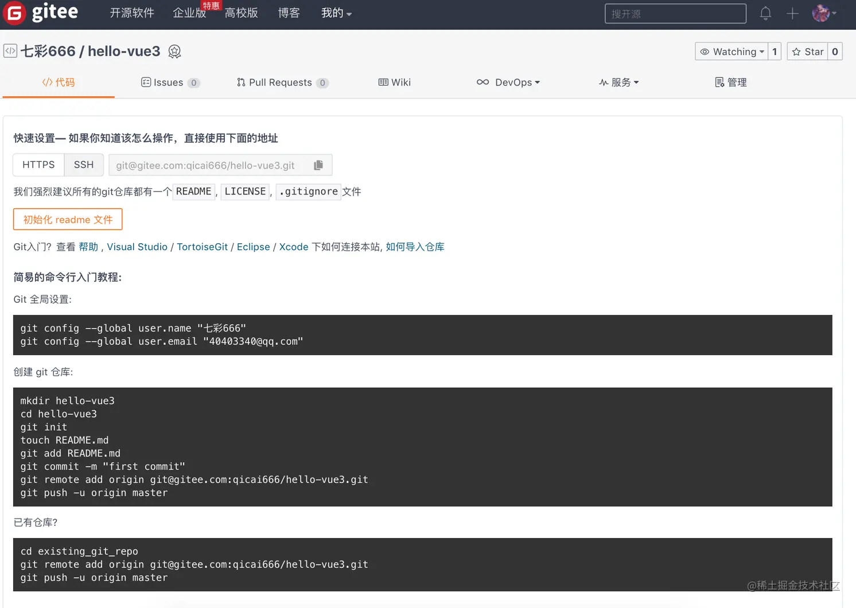Copy the git repository address
This screenshot has width=856, height=608.
[x=318, y=165]
